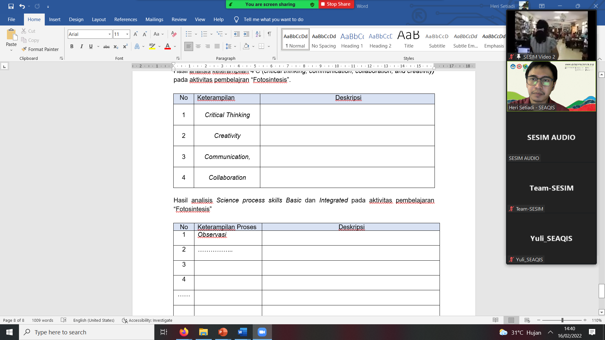The image size is (605, 340).
Task: Apply the Heading 1 style
Action: point(352,40)
